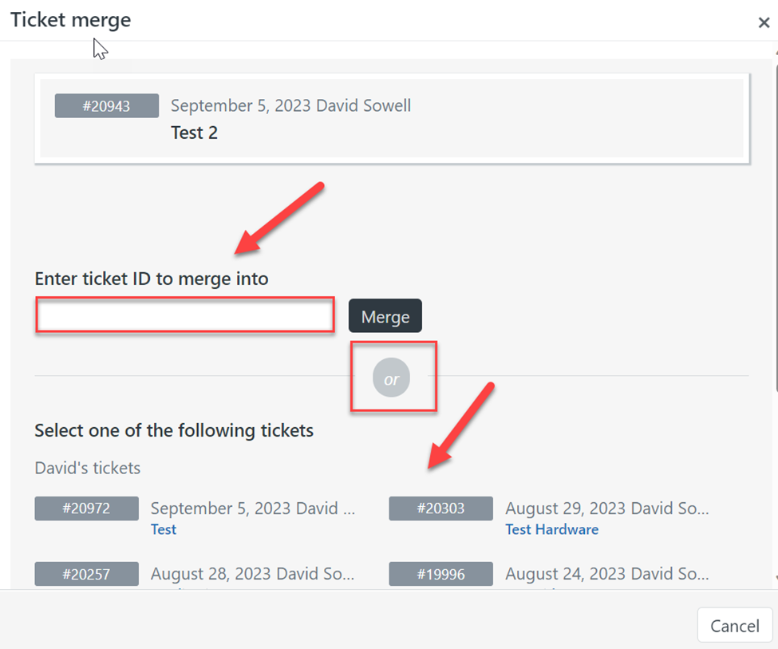Click the "Test 2" ticket title
Screen dimensions: 778x649
click(194, 133)
